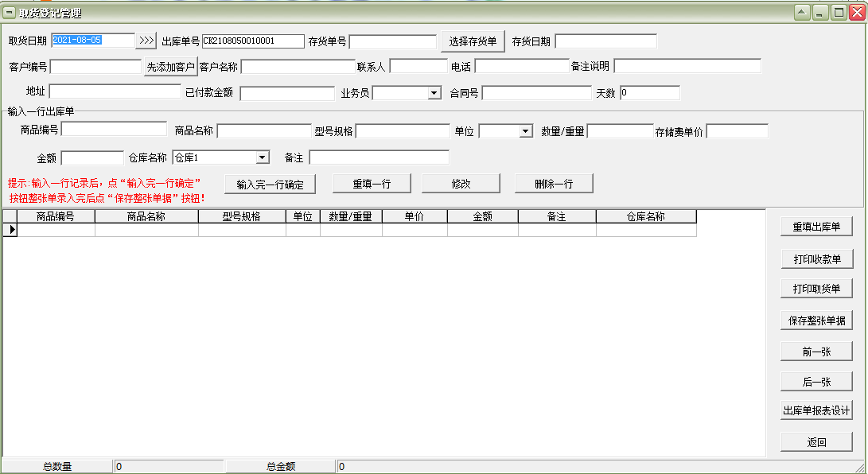
Task: Open the date picker ">>>" button
Action: (x=146, y=41)
